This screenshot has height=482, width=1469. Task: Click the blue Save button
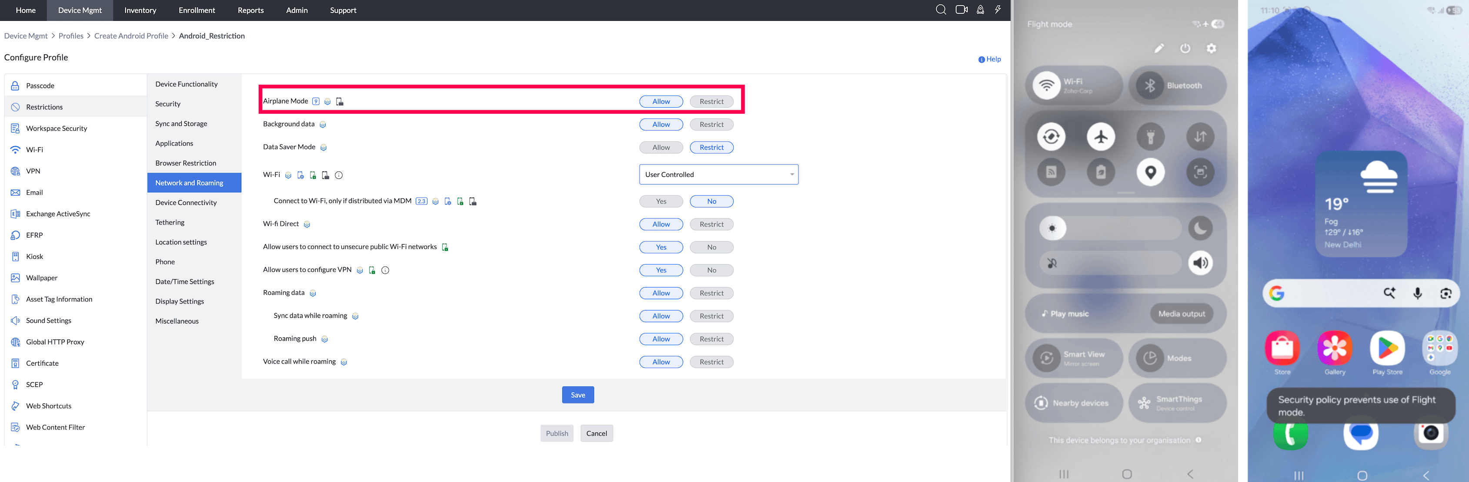pyautogui.click(x=578, y=395)
